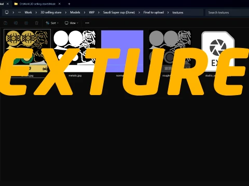Click the Share icon in the toolbar

(26, 23)
